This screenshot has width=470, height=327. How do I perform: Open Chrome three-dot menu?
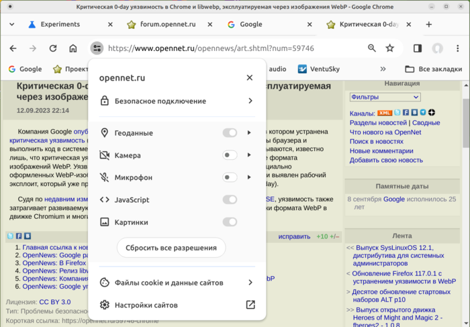(x=457, y=48)
